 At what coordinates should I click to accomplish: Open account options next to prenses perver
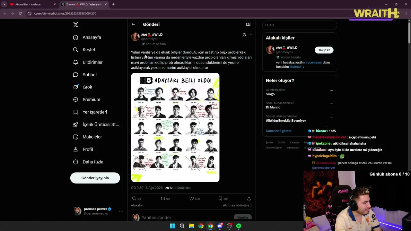point(121,211)
